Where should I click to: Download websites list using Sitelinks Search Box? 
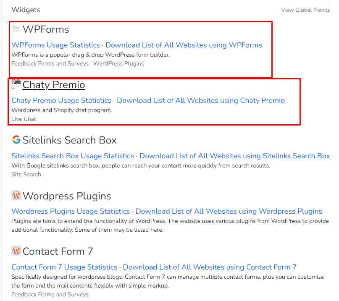coord(234,156)
